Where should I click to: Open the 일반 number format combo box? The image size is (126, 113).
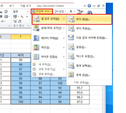click(21, 11)
